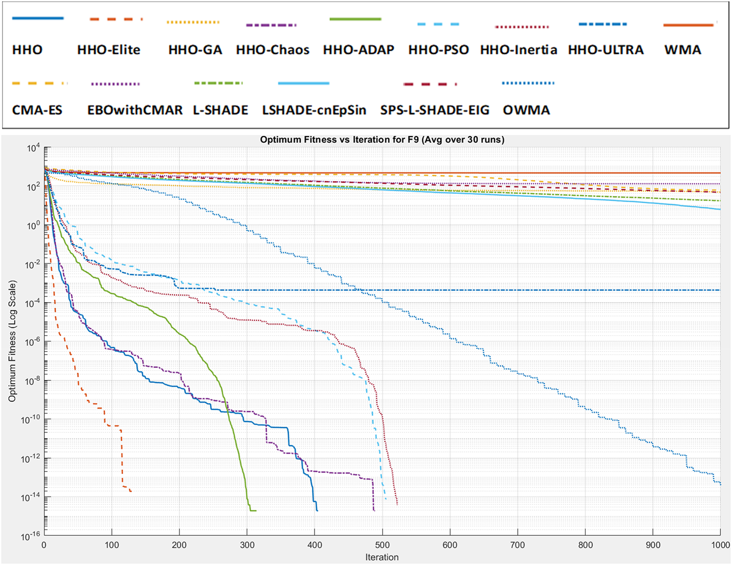
Task: Select the L-SHADE legend label
Action: tap(221, 110)
